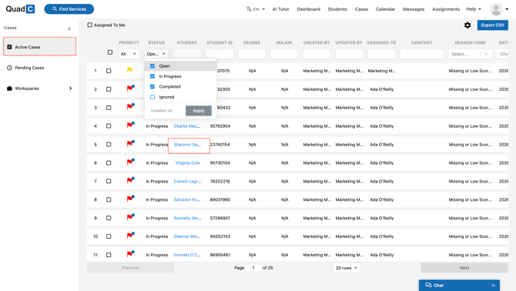Click the QuadC logo
This screenshot has width=516, height=291.
(20, 9)
